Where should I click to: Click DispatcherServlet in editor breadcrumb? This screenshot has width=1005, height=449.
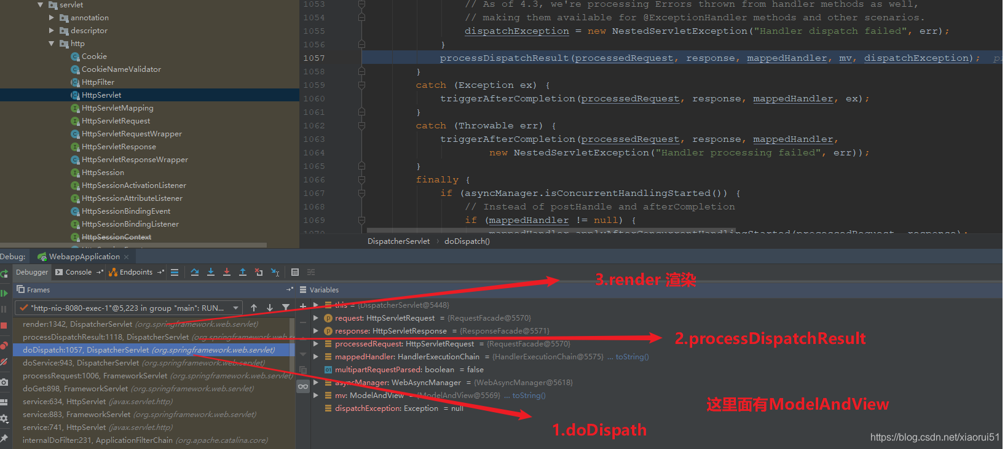[398, 241]
